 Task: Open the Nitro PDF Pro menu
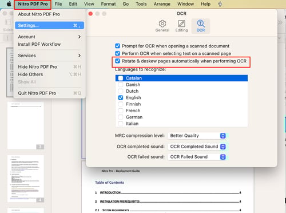pos(33,4)
